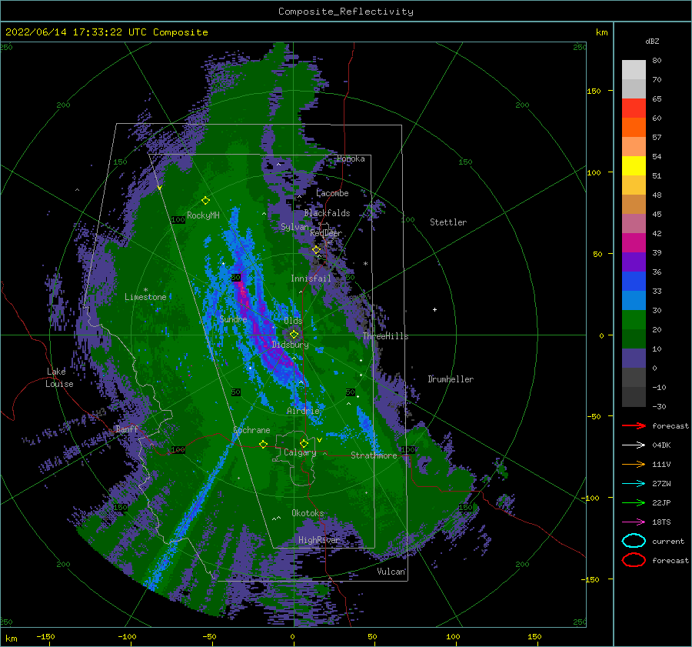Image resolution: width=692 pixels, height=647 pixels.
Task: Click the Lake Louise label
Action: pos(59,378)
